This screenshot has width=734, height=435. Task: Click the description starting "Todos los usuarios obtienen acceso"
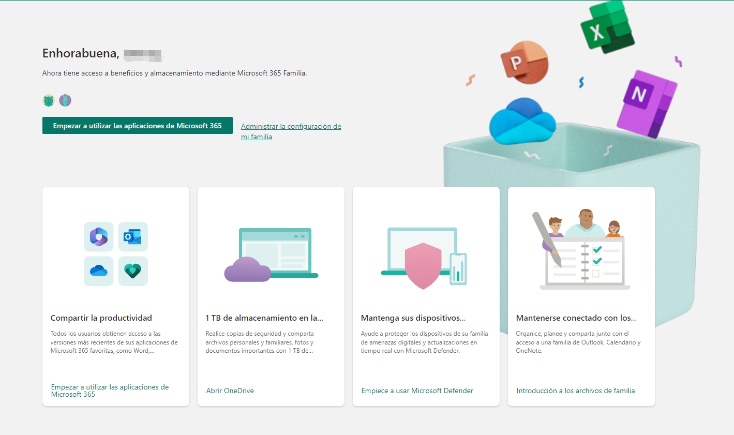[x=114, y=342]
